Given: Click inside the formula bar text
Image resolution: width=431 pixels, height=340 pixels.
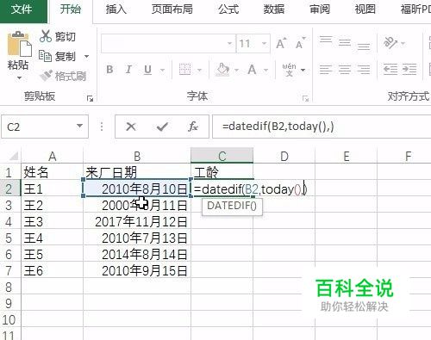Looking at the screenshot, I should (278, 127).
